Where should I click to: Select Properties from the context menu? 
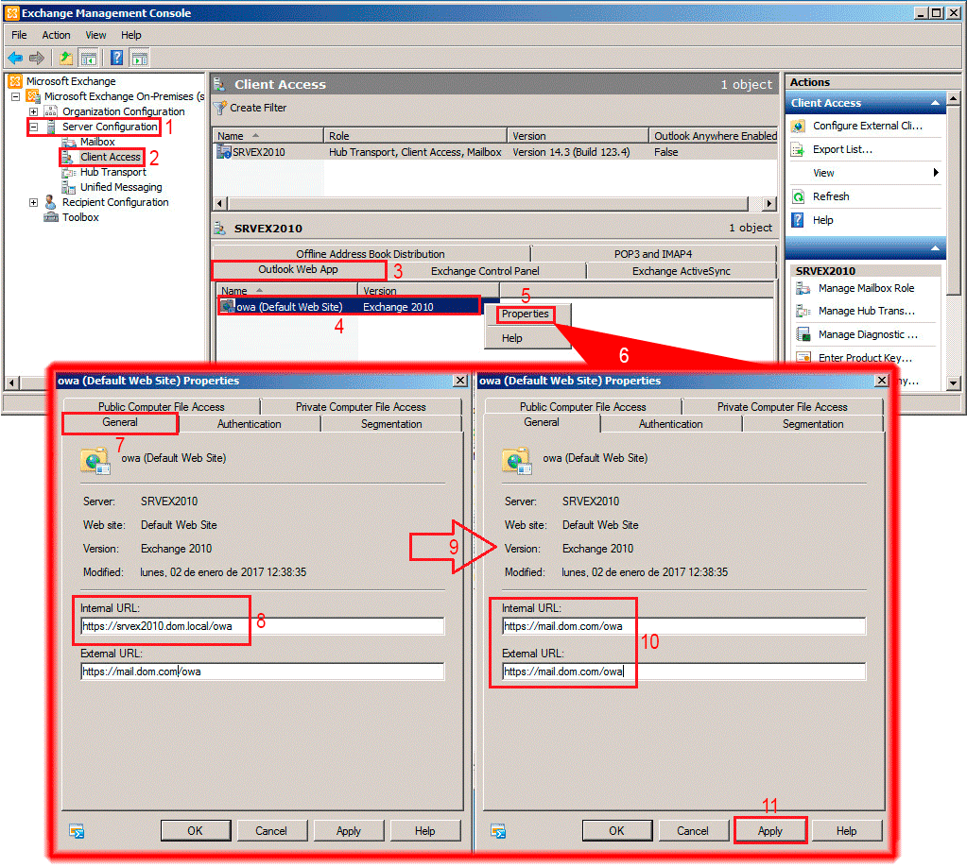pyautogui.click(x=525, y=314)
